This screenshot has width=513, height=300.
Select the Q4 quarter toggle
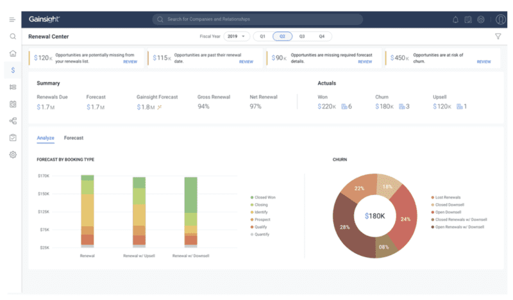click(321, 37)
